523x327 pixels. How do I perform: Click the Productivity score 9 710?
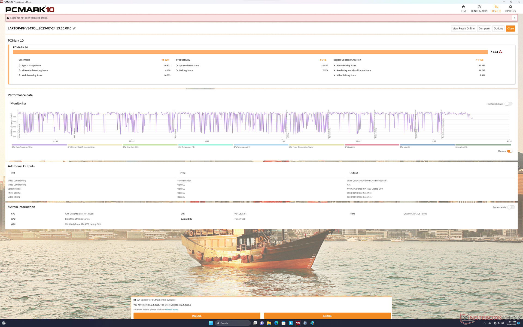tap(323, 60)
